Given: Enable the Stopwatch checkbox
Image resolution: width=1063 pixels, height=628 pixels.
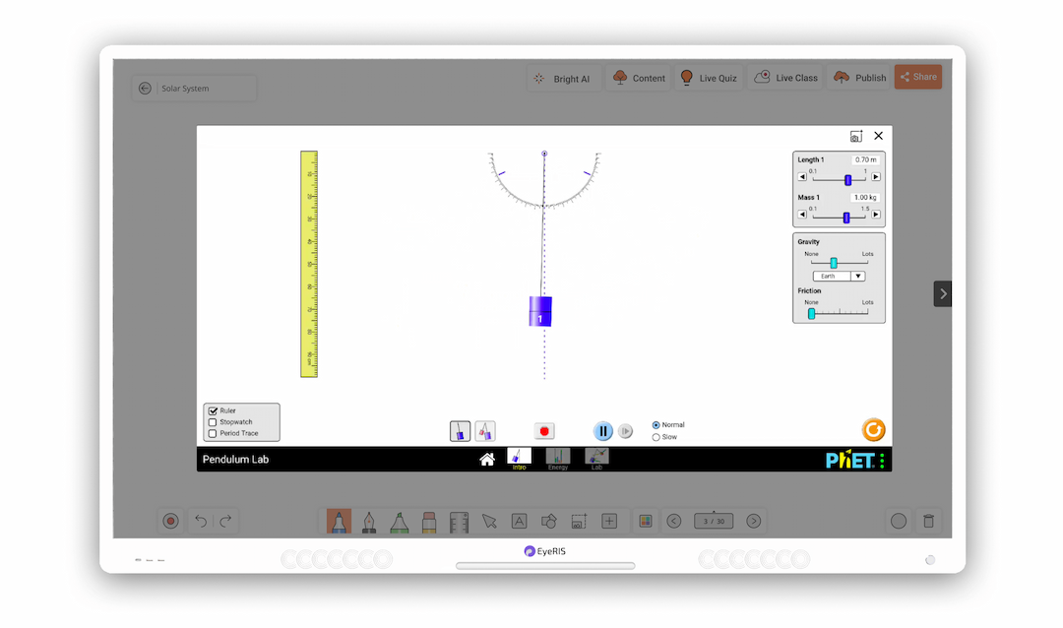Looking at the screenshot, I should [x=214, y=421].
